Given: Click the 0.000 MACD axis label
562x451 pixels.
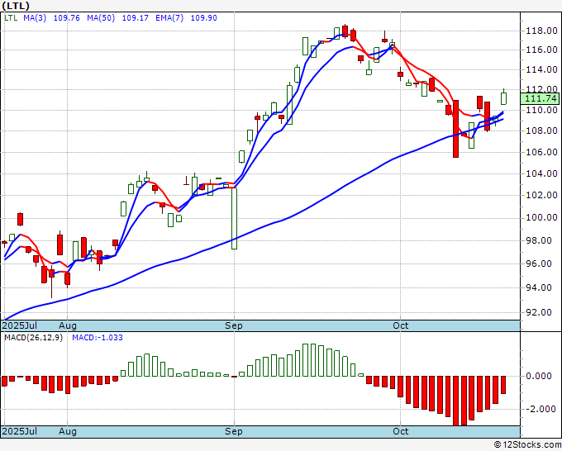Looking at the screenshot, I should tap(539, 376).
